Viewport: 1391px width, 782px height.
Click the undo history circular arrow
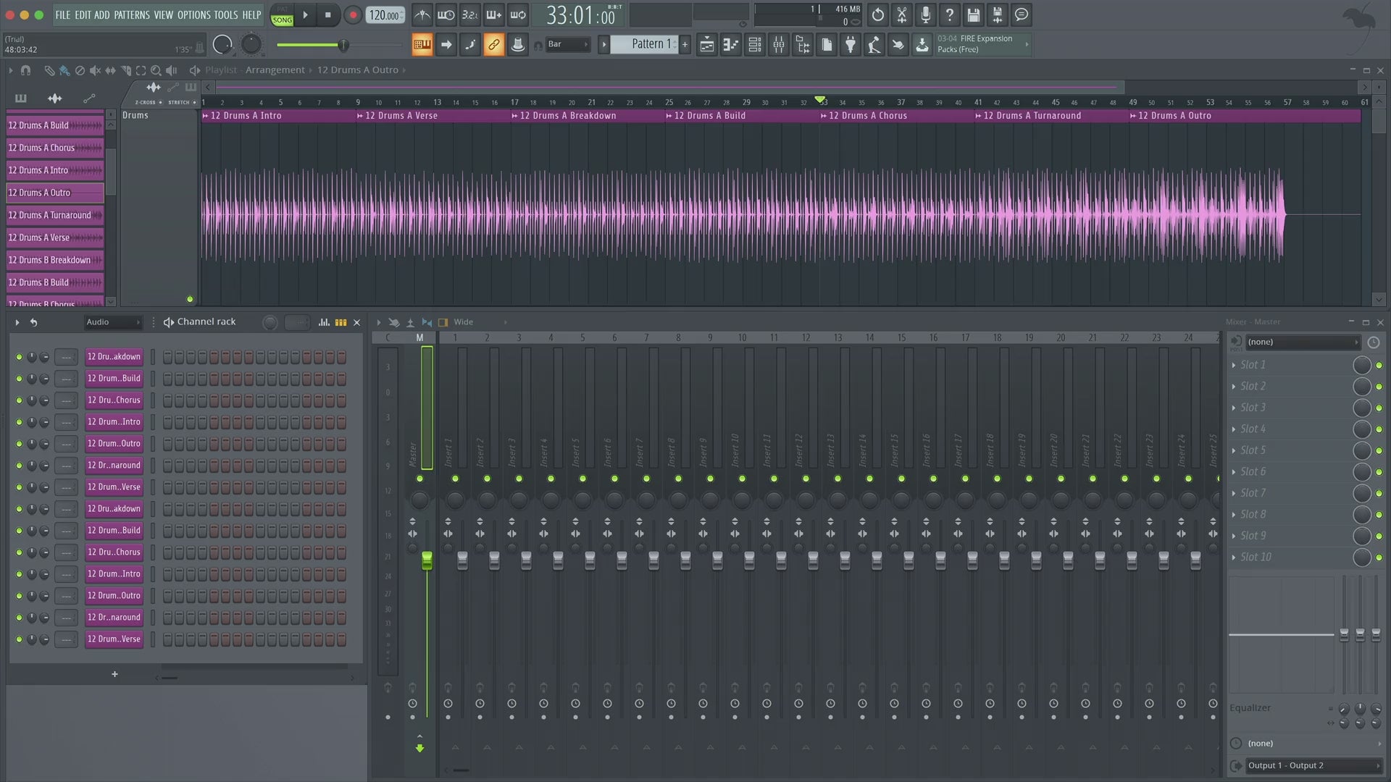[877, 14]
